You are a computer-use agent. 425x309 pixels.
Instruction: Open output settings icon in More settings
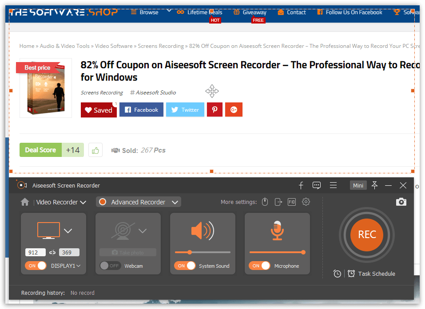[278, 202]
